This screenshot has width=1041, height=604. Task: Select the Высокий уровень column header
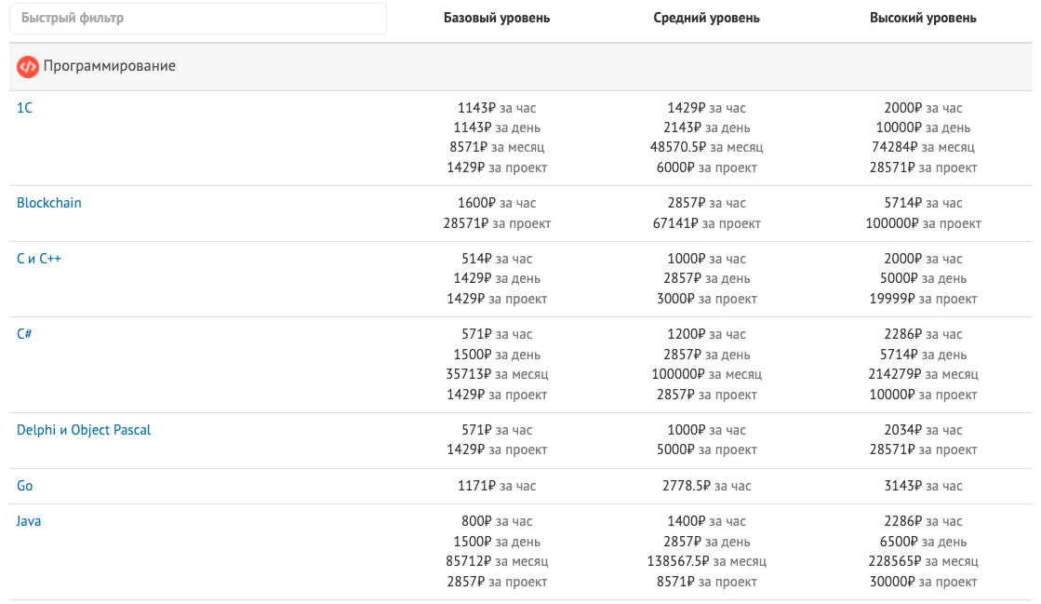[923, 18]
